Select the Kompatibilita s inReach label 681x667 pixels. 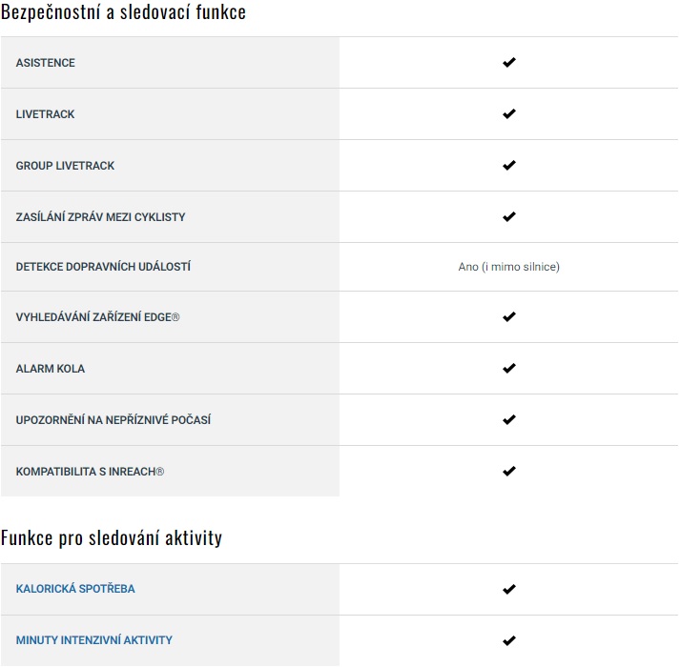(x=90, y=471)
